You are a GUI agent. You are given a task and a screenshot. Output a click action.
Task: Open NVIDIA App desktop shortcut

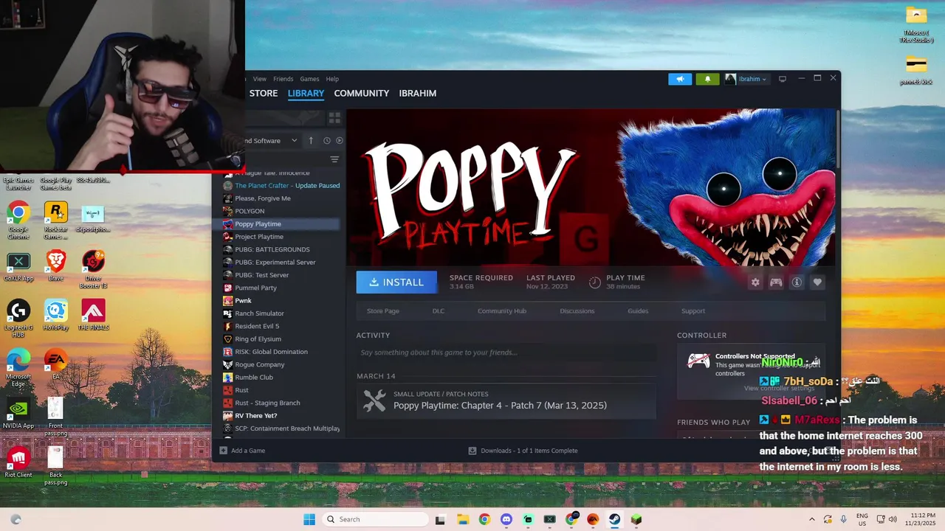point(18,413)
